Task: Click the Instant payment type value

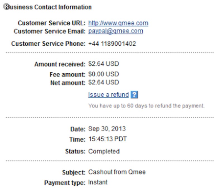Action: (98, 182)
